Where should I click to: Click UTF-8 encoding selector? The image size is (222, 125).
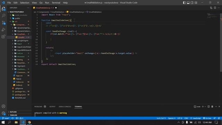click(180, 118)
